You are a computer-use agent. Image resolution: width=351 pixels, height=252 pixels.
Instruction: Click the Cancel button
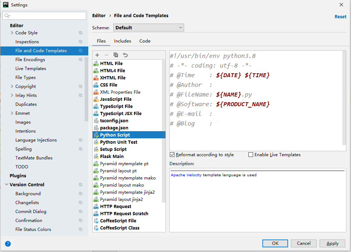(x=304, y=243)
